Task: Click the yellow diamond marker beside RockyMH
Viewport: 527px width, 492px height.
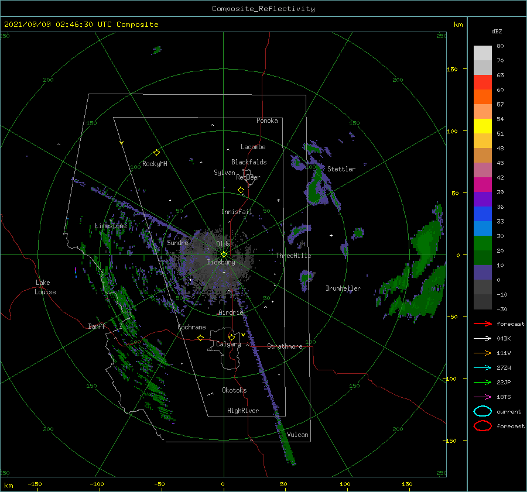Action: [156, 153]
